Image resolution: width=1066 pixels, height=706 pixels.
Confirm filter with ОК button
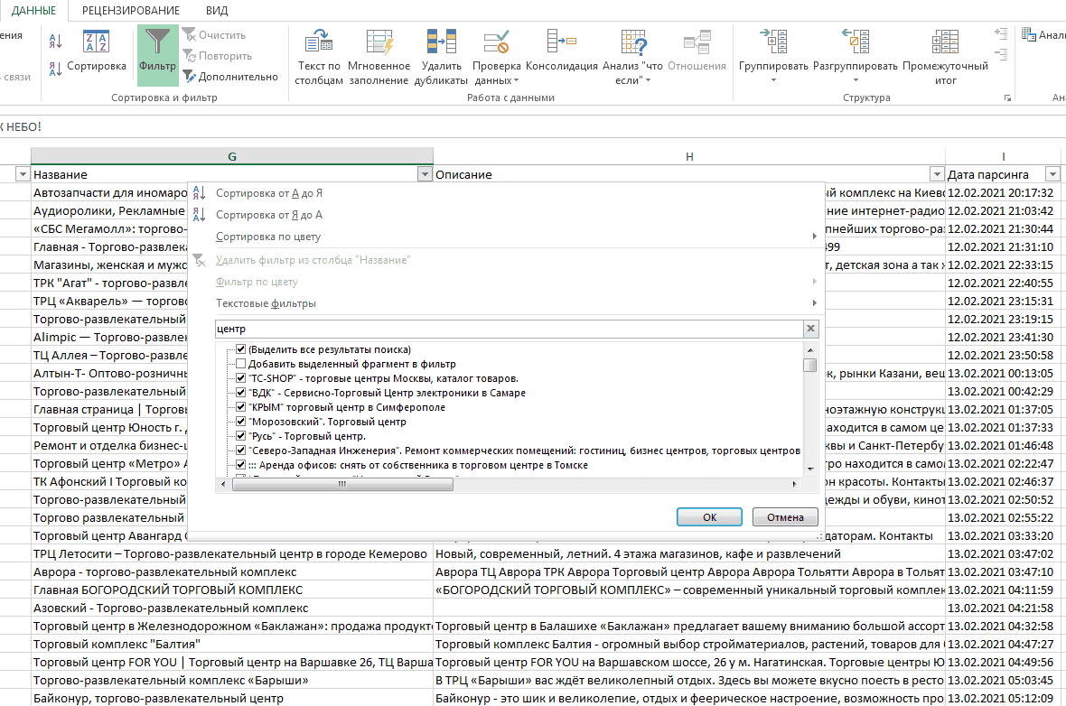pos(709,517)
